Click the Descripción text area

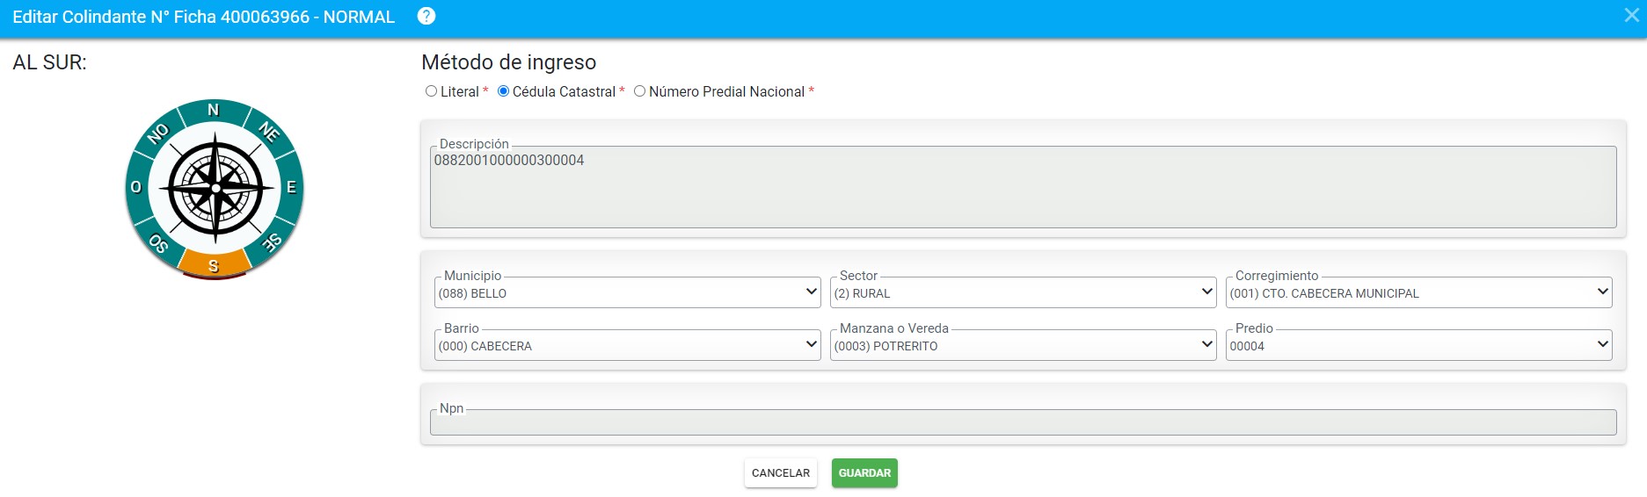pos(1024,188)
